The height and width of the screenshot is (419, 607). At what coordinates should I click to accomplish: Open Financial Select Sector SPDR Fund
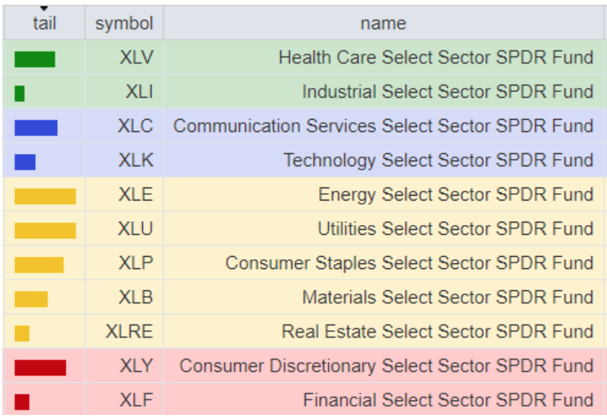[x=448, y=400]
